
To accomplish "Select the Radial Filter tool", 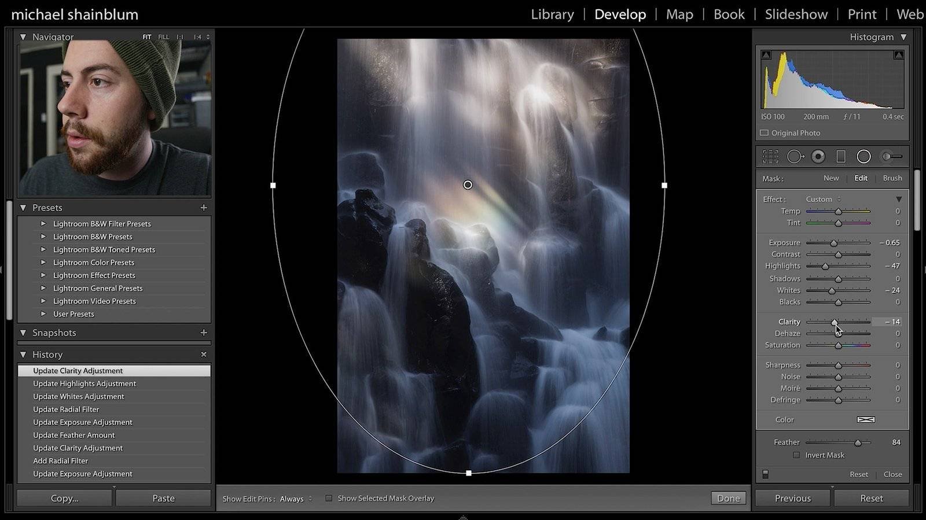I will coord(863,157).
